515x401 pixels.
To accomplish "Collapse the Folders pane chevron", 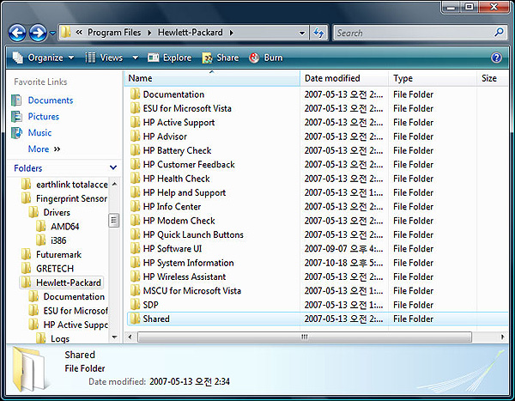I will point(113,167).
